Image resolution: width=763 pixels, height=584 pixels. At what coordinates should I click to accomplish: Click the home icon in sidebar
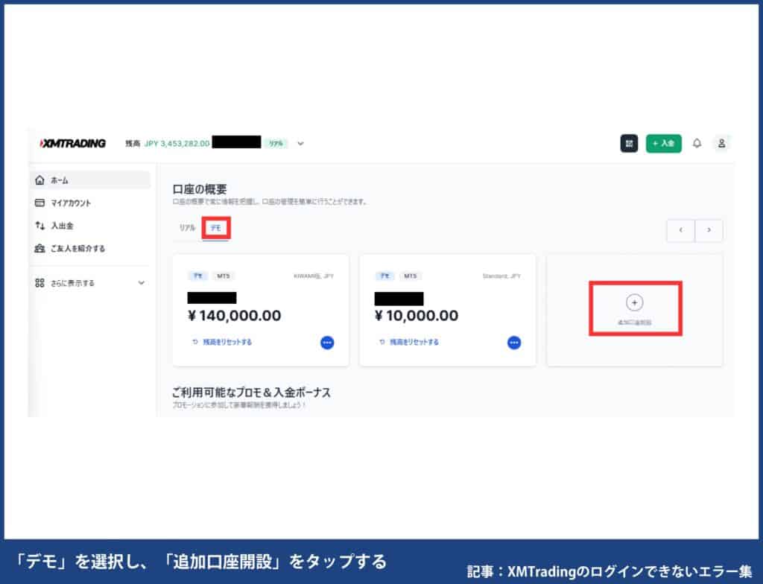pos(40,180)
